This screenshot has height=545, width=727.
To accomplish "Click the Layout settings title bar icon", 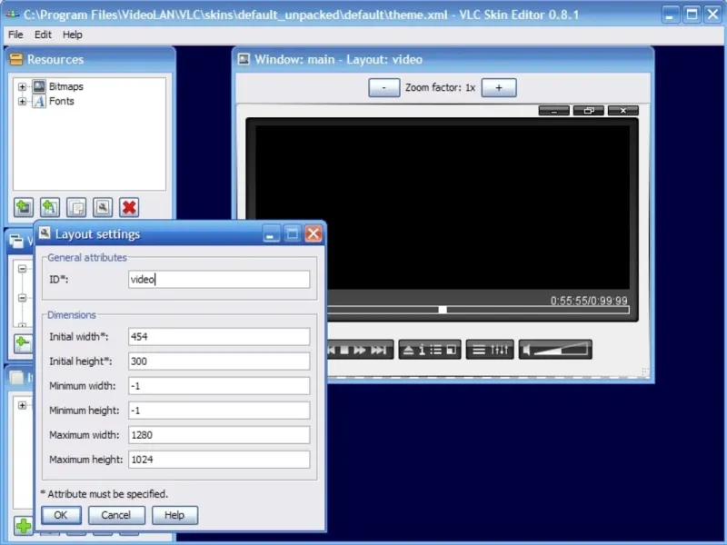I will (45, 233).
